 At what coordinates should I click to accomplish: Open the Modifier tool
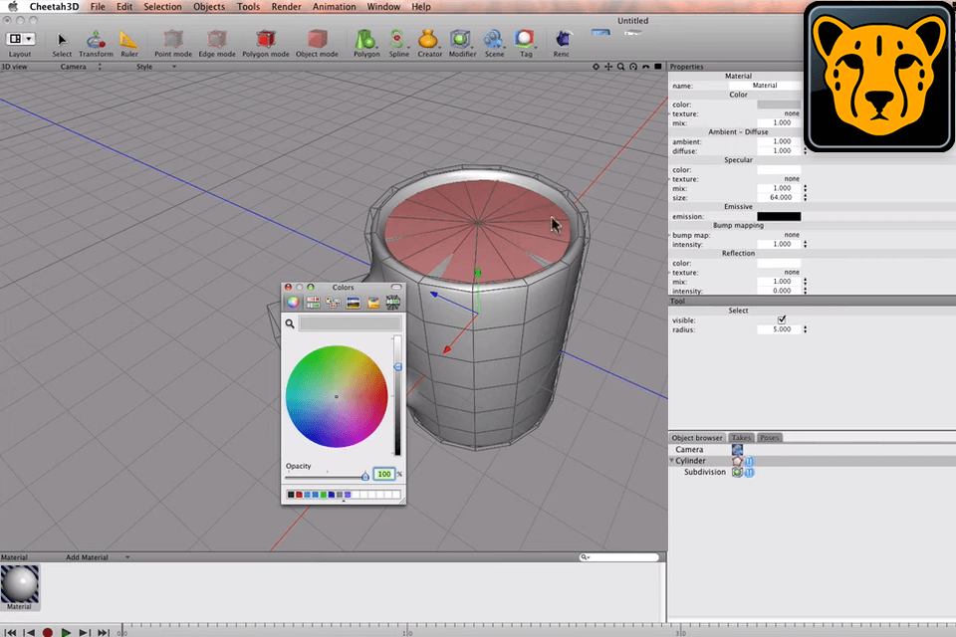462,41
